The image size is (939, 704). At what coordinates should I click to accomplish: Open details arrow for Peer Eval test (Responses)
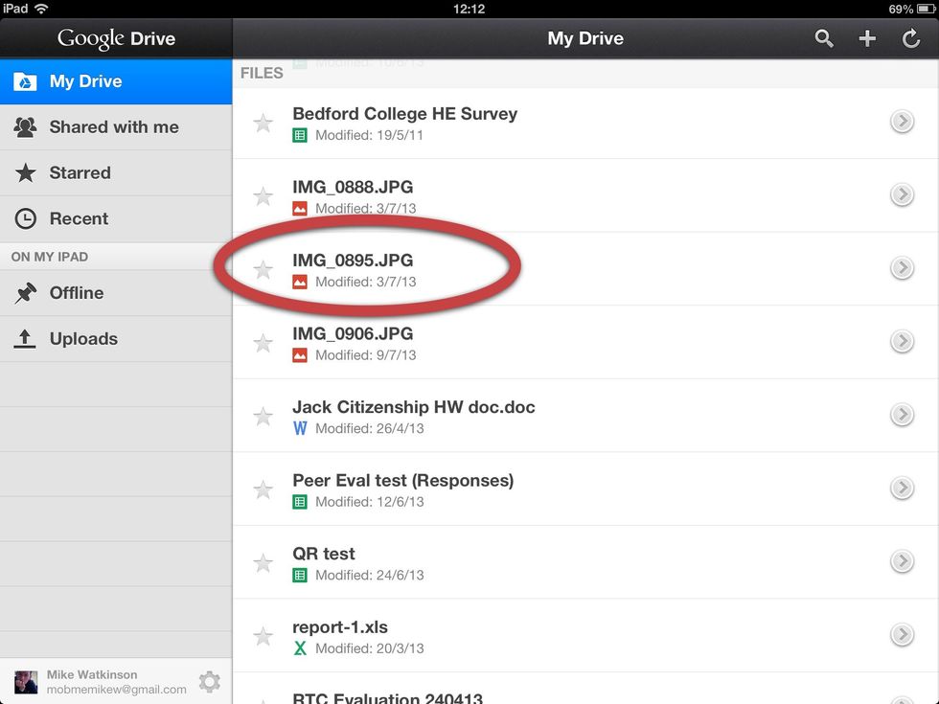[x=902, y=488]
